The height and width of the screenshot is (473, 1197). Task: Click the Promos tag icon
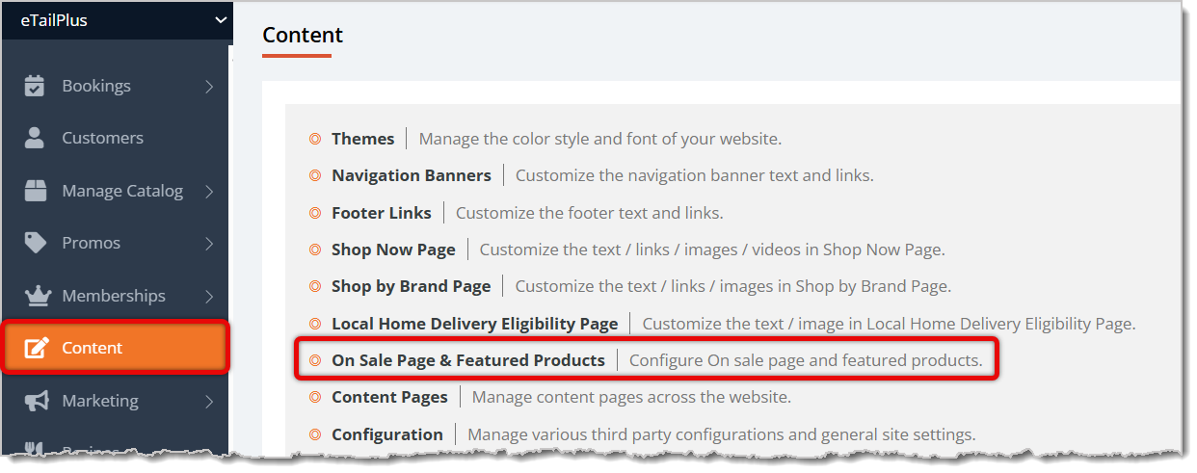(35, 243)
